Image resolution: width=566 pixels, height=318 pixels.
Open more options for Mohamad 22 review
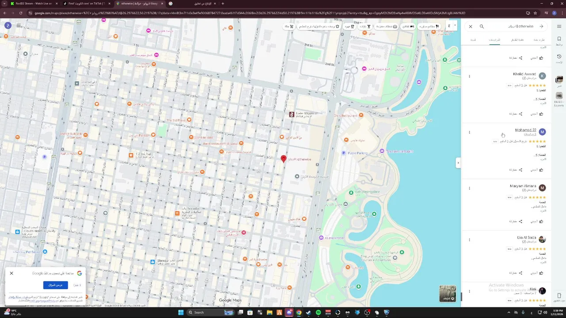(x=470, y=132)
